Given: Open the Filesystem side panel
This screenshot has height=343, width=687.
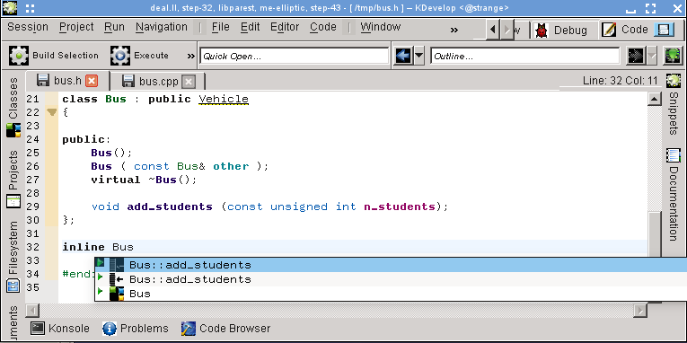Looking at the screenshot, I should click(x=13, y=248).
